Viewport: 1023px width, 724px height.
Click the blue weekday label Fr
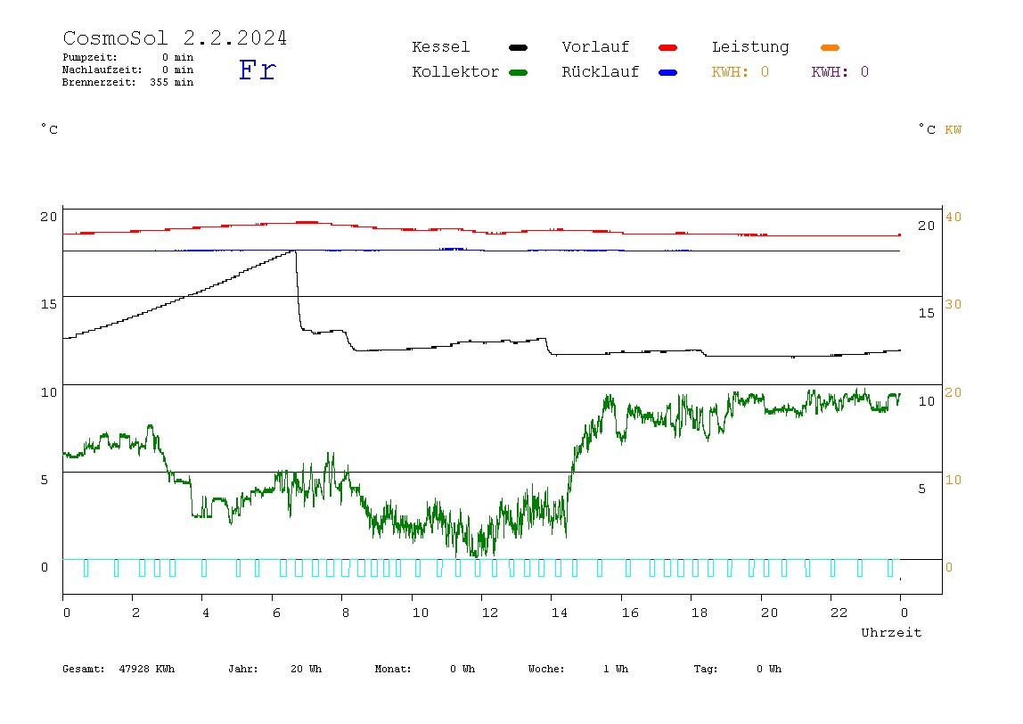(257, 70)
